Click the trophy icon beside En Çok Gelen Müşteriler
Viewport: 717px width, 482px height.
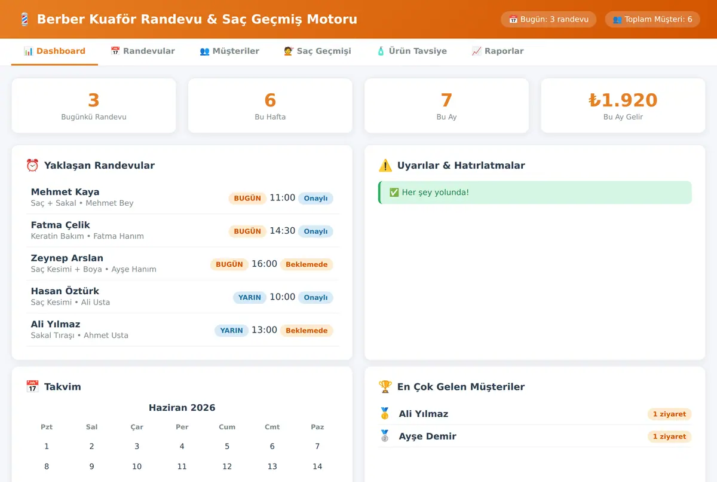coord(385,387)
